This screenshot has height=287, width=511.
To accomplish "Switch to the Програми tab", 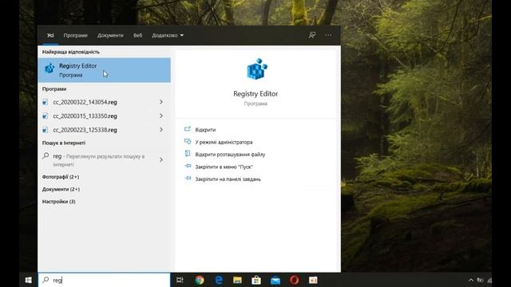I will (x=75, y=35).
